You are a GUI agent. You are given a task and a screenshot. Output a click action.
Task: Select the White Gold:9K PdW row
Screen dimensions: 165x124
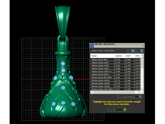115,77
